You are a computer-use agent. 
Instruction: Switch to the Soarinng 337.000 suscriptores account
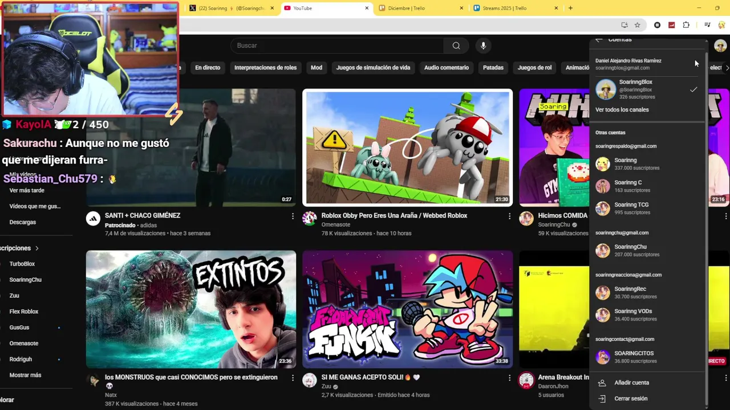pos(647,164)
